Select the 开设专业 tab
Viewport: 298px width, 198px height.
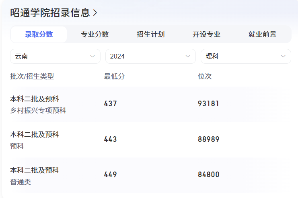[207, 34]
